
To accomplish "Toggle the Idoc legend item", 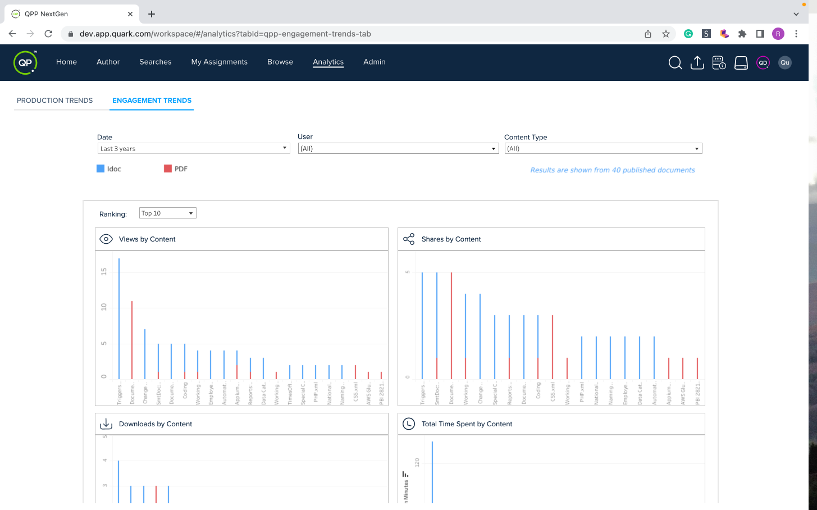I will coord(108,169).
